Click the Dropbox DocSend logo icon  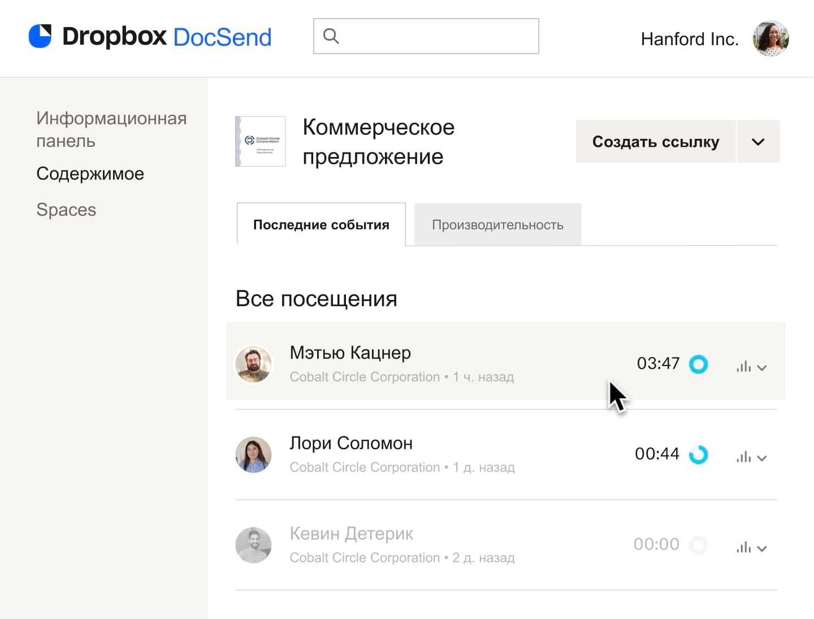[x=40, y=36]
